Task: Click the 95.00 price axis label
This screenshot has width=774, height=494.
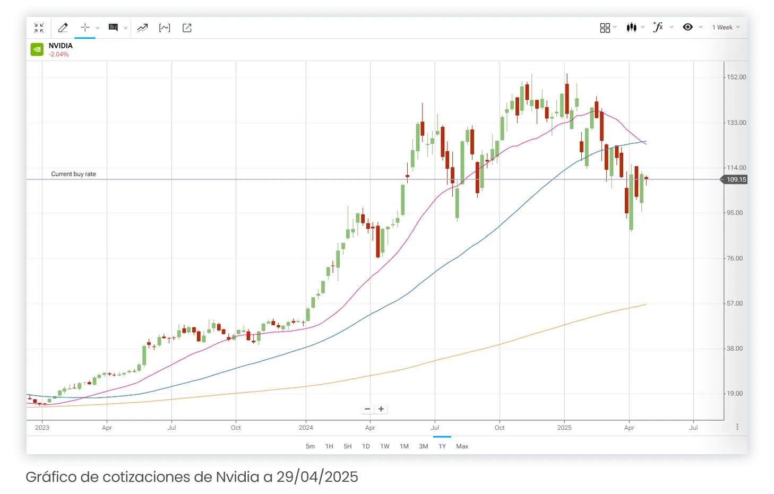Action: pos(735,213)
